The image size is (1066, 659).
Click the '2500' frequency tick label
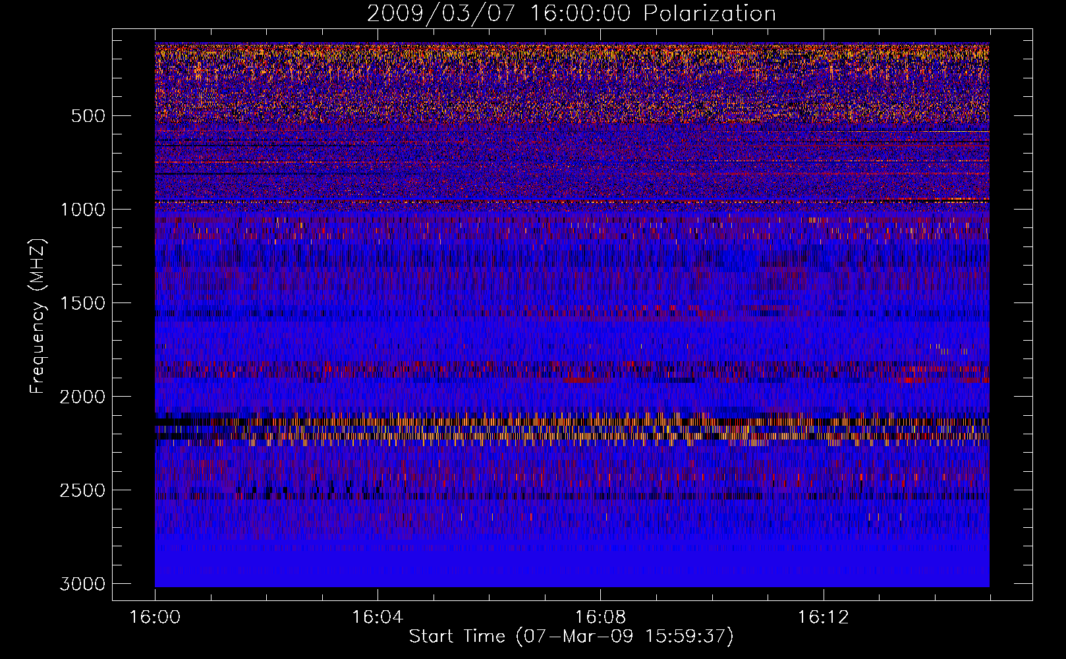[82, 490]
